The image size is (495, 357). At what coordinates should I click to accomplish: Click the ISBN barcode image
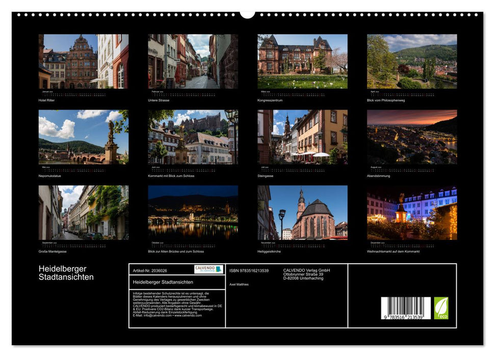pos(405,308)
